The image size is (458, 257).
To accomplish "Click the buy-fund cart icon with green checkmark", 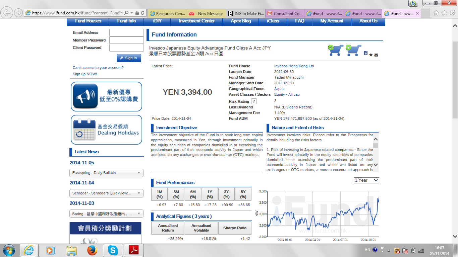I will (336, 50).
